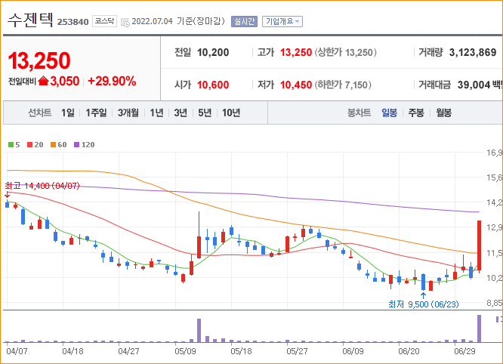This screenshot has width=503, height=364.
Task: Switch to 월봉 monthly candle chart
Action: [x=443, y=113]
